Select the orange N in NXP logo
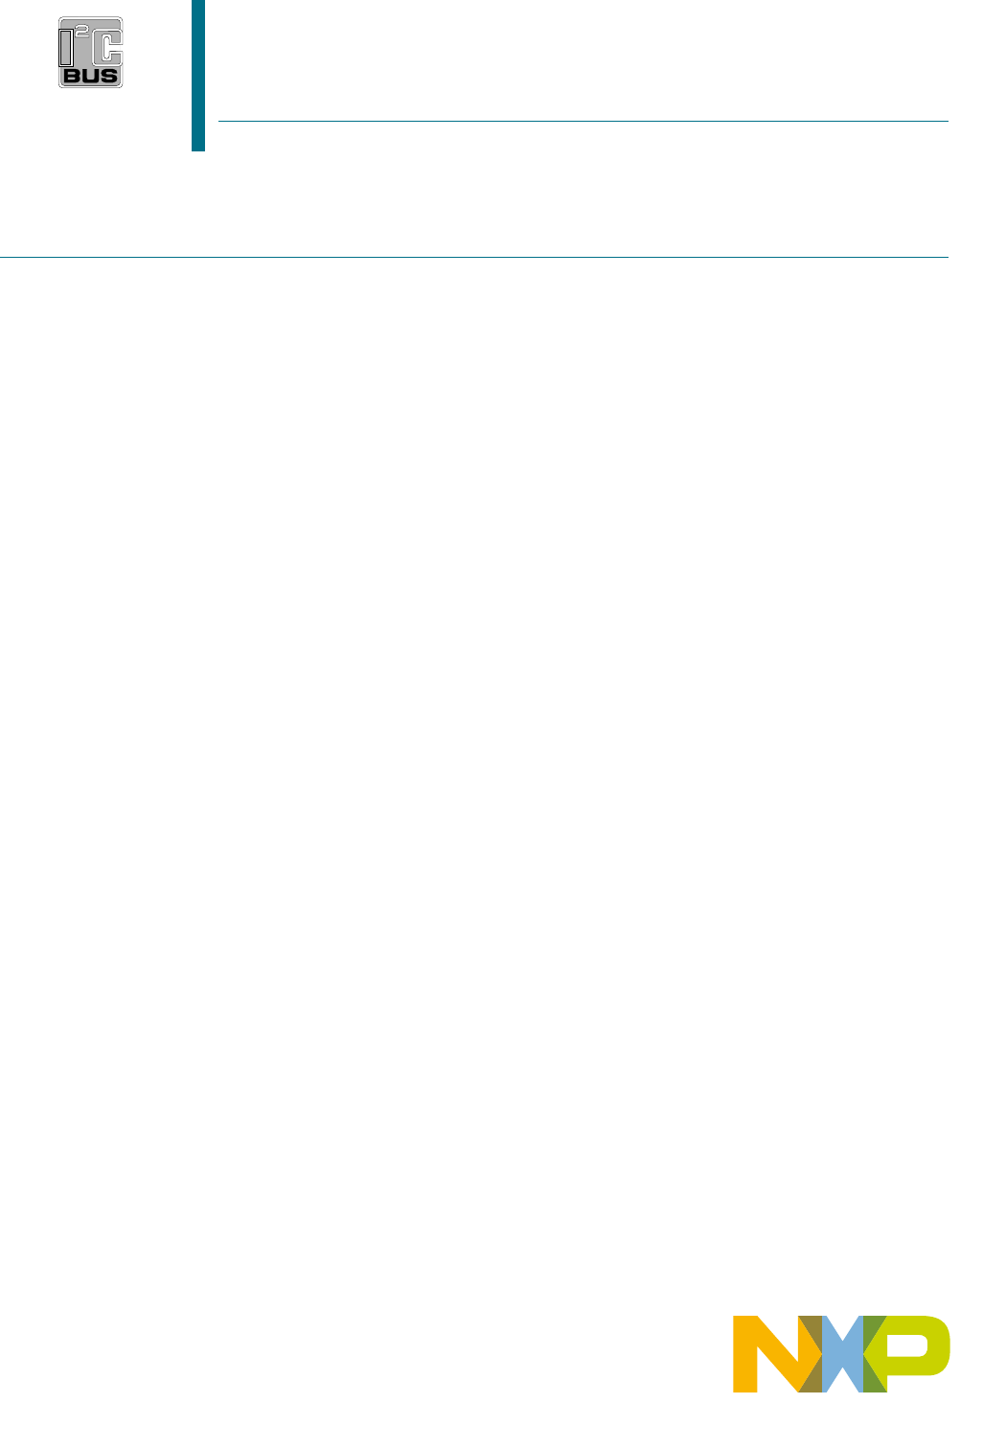Screen dimensions: 1006x1448 tap(769, 1353)
